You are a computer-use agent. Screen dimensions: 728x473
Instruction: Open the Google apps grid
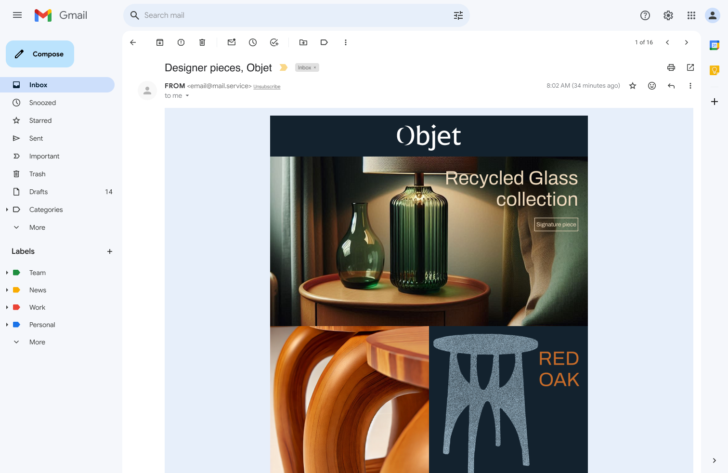[691, 15]
